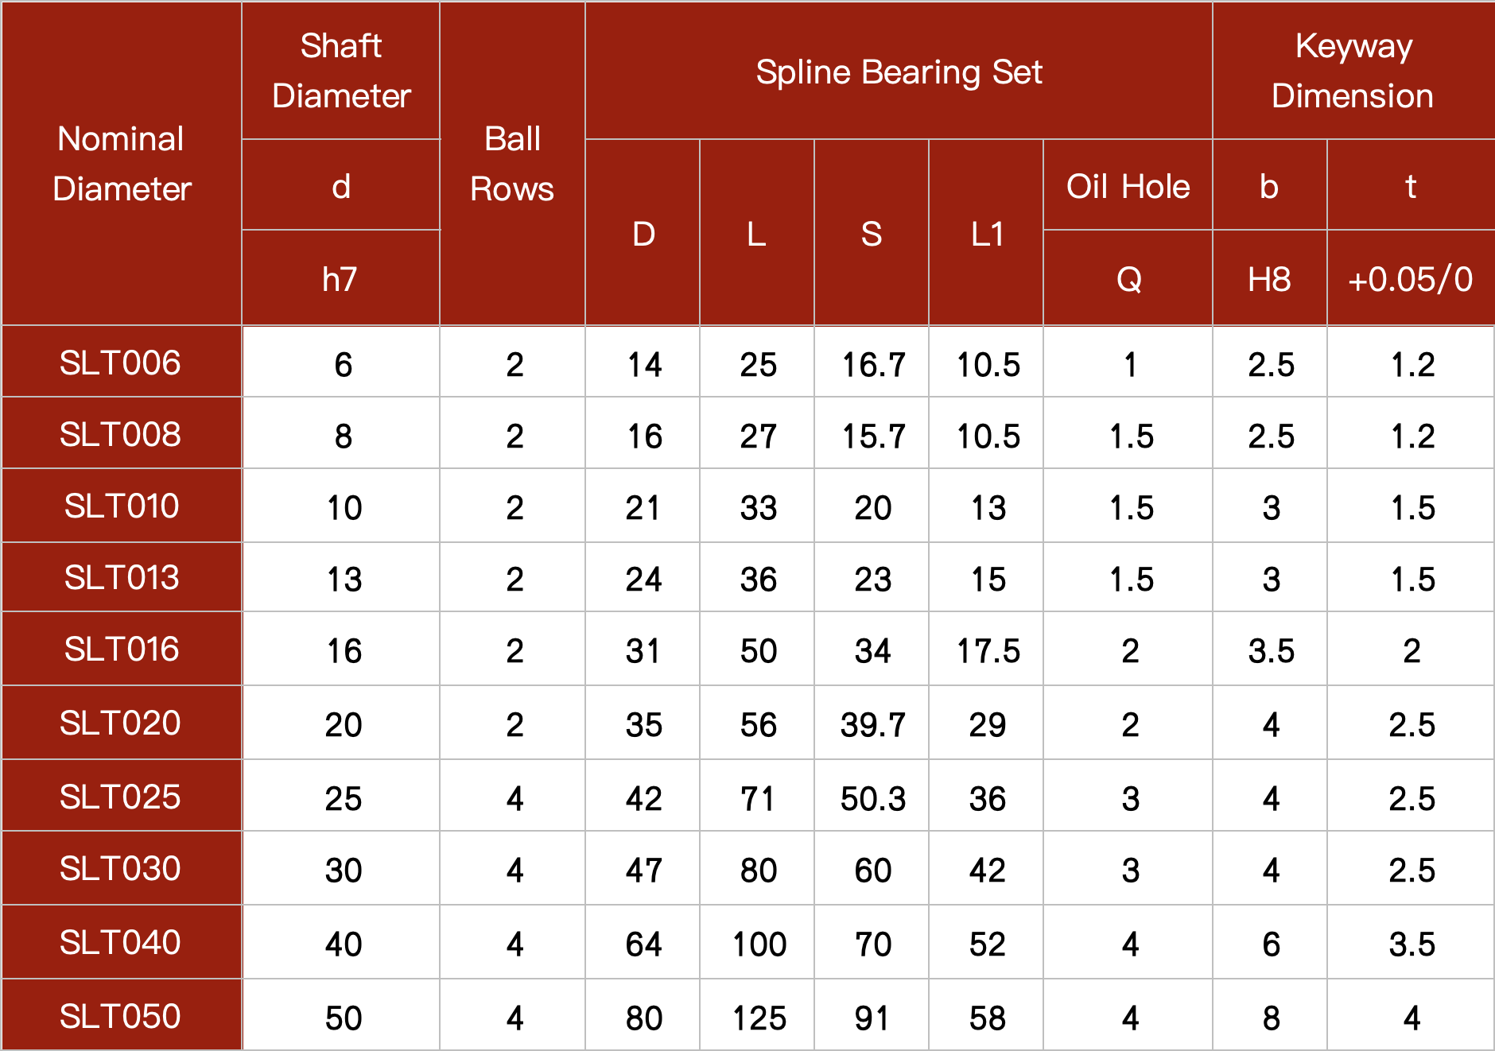The width and height of the screenshot is (1495, 1051).
Task: Click the SLT040 row label
Action: pos(121,943)
